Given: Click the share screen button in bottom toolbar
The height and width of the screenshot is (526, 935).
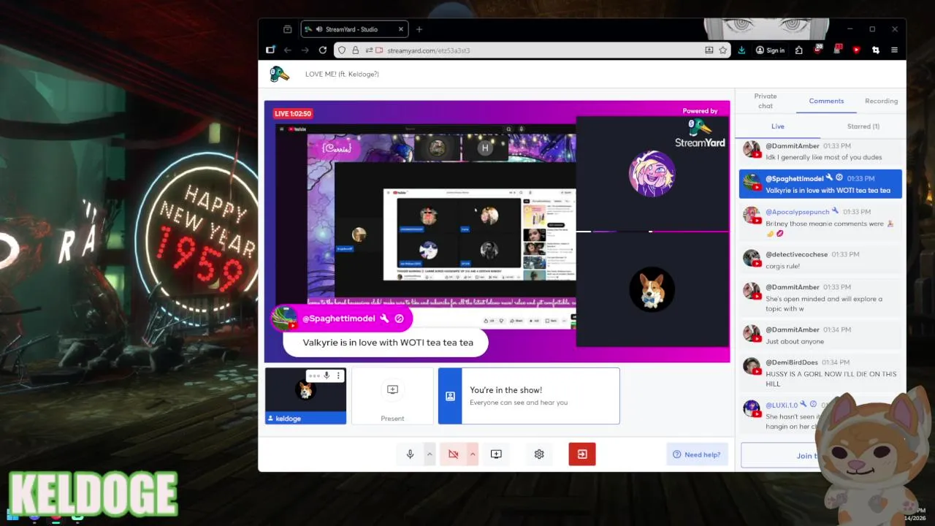Looking at the screenshot, I should click(496, 454).
